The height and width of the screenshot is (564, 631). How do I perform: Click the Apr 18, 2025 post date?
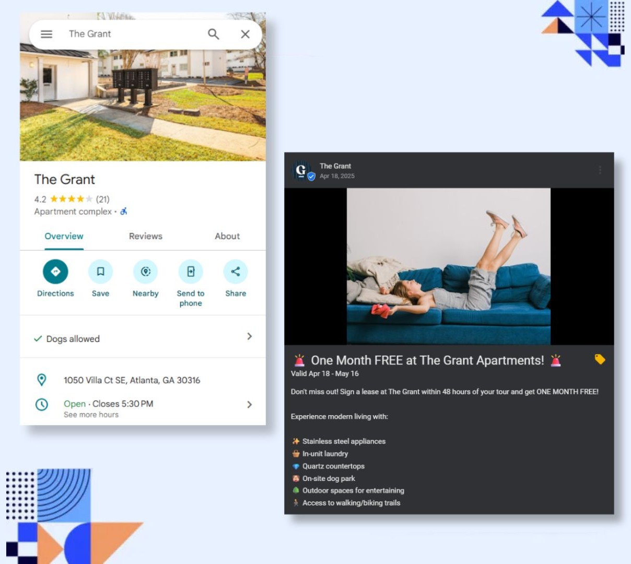337,176
